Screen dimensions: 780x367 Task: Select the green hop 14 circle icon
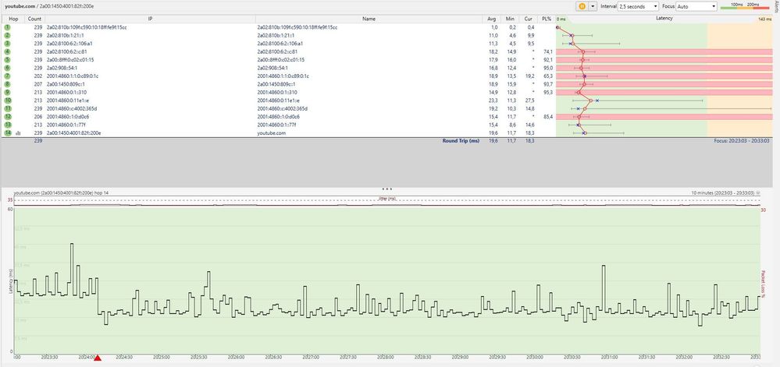[8, 133]
